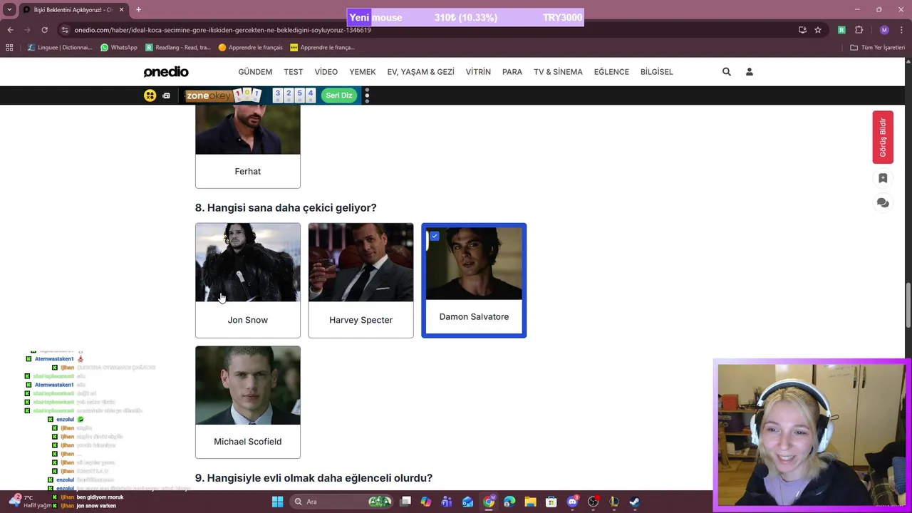Open the three-dot menu next to Seri Diz
912x513 pixels.
pyautogui.click(x=367, y=95)
